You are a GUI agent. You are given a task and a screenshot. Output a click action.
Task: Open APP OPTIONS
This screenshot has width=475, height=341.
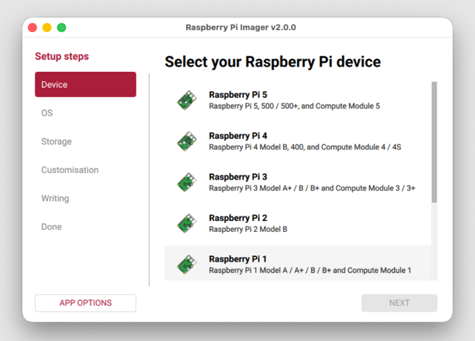pyautogui.click(x=85, y=303)
